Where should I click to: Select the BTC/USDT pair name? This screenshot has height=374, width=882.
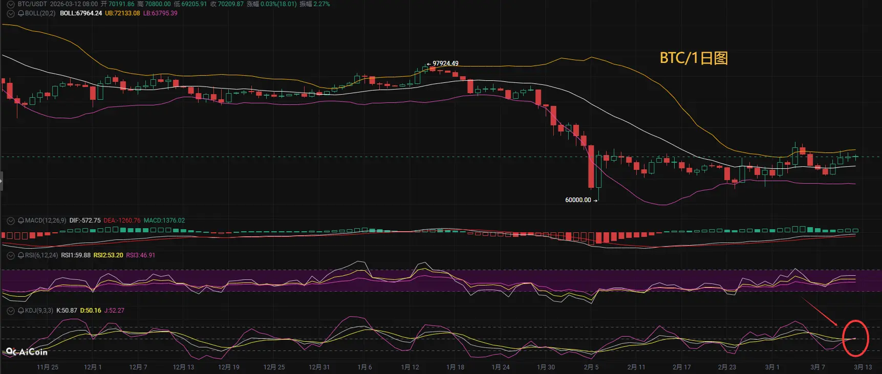[32, 4]
